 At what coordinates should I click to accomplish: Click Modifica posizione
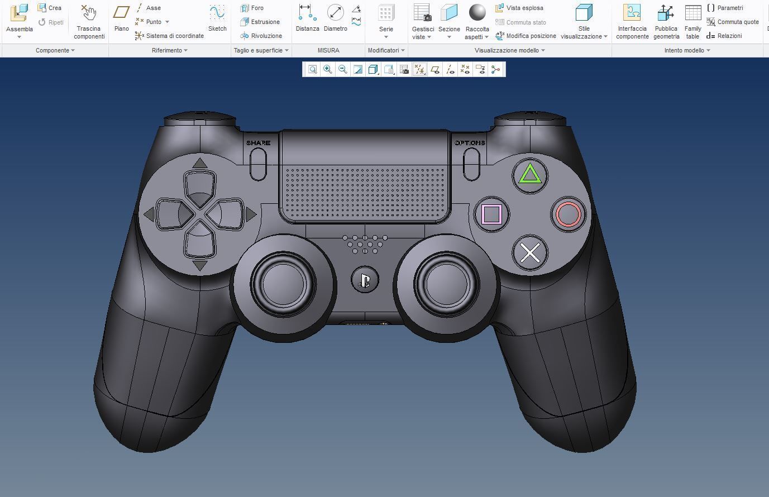(526, 36)
